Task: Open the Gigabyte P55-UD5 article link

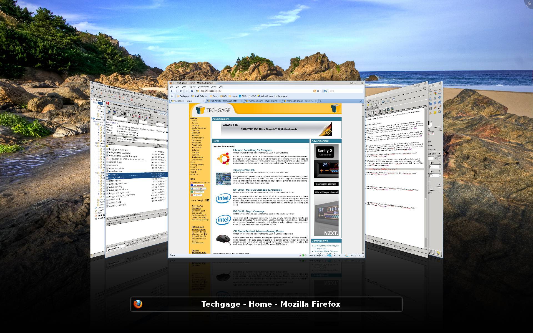Action: (244, 170)
